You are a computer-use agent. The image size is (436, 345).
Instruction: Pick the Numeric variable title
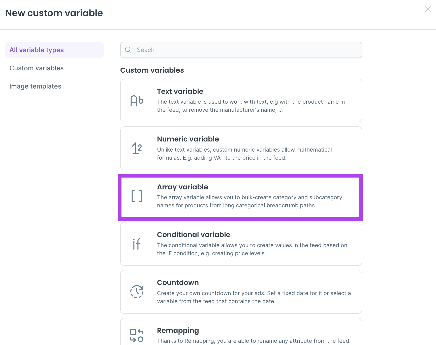188,139
